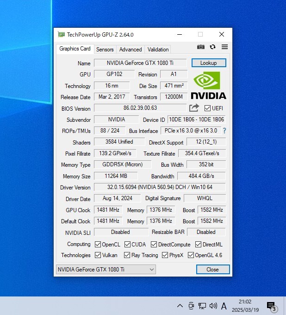286x315 pixels.
Task: Click the Resizable BAR field Disabled
Action: point(206,232)
